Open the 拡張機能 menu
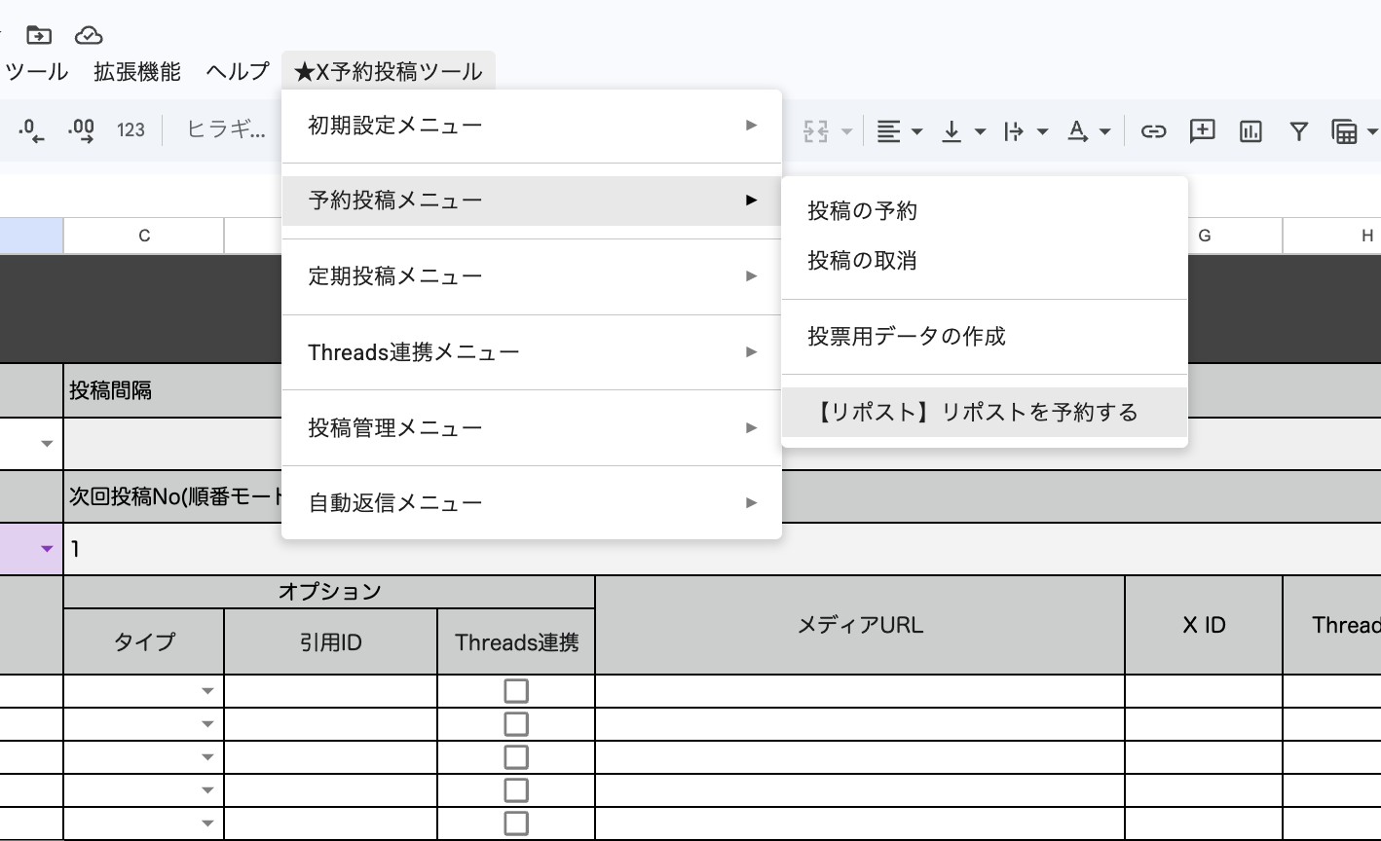Viewport: 1381px width, 841px height. pyautogui.click(x=137, y=71)
